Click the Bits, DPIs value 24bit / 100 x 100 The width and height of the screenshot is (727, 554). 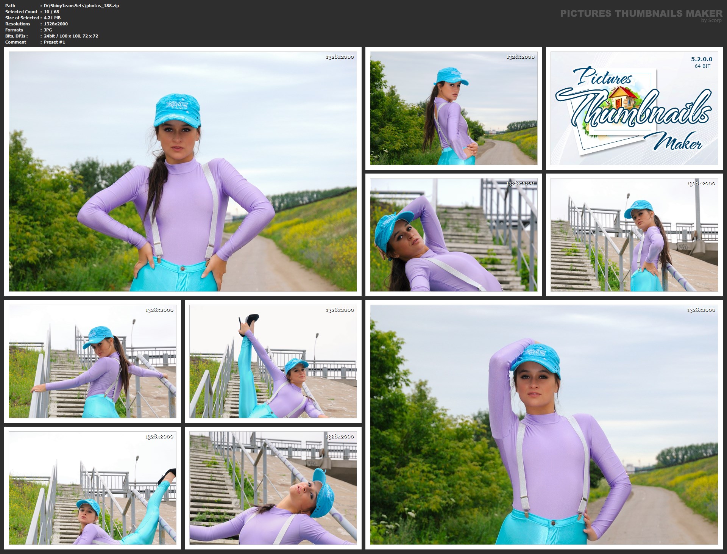tap(62, 36)
